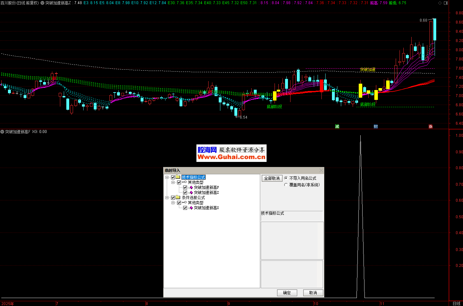Click the yellow folder icon for 技术指标公式
The width and height of the screenshot is (463, 306).
[178, 177]
